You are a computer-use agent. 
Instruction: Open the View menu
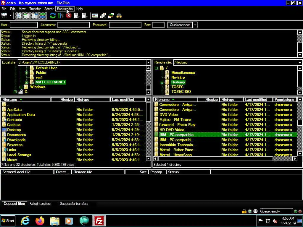(22, 9)
